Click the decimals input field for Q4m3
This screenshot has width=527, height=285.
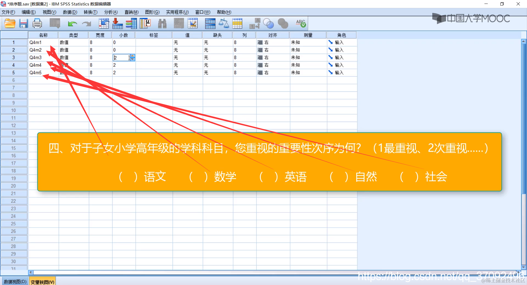[122, 58]
